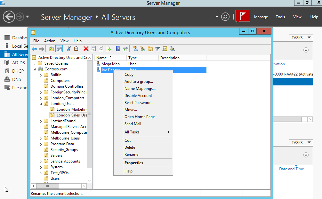Create a new organizational unit via toolbar icon
The height and width of the screenshot is (199, 322).
[150, 49]
